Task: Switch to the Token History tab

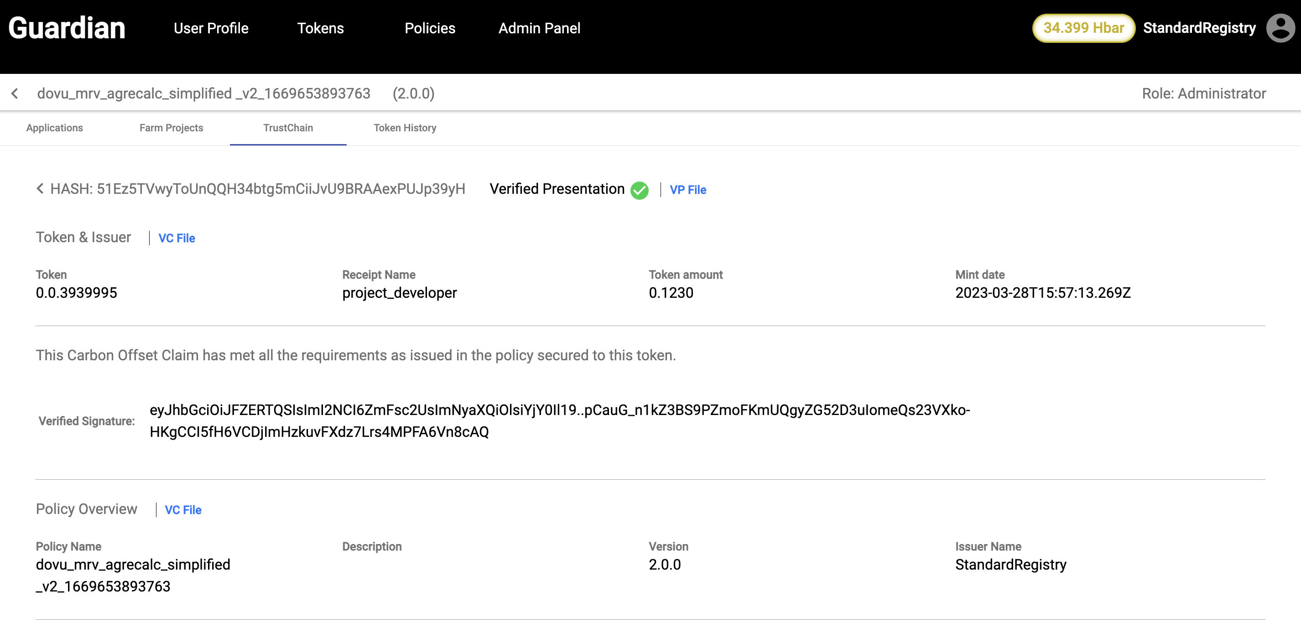Action: 405,128
